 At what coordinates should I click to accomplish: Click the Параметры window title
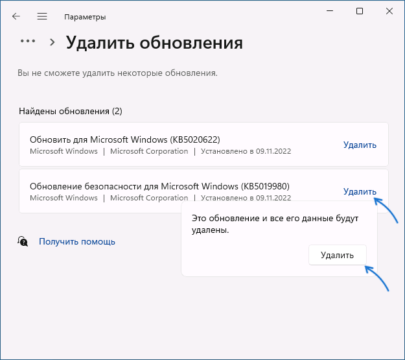pos(85,17)
